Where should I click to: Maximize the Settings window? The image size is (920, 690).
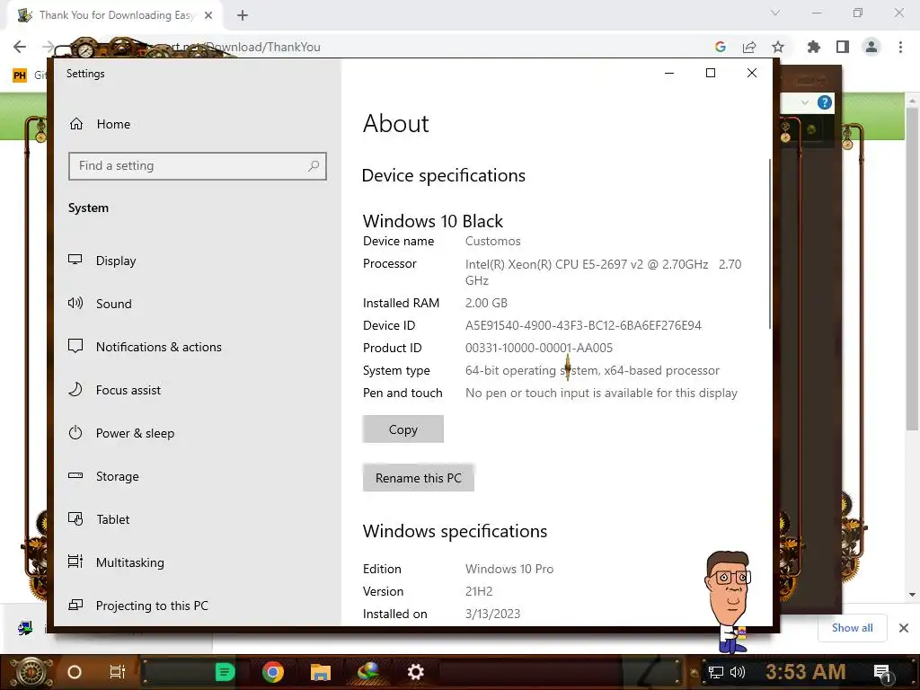tap(711, 73)
